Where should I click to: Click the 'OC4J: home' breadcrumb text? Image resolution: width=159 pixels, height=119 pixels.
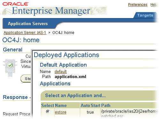(x=63, y=33)
